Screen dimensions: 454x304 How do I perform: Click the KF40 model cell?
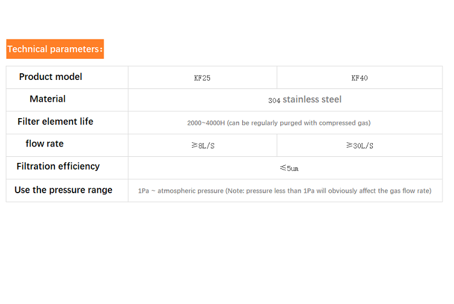[x=360, y=78]
